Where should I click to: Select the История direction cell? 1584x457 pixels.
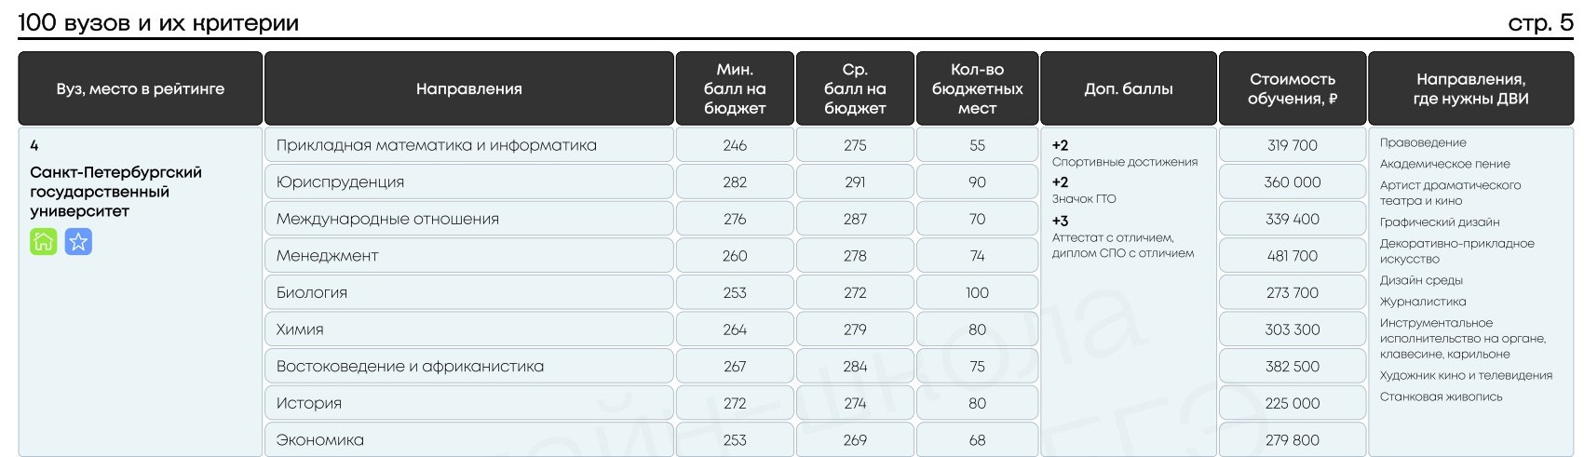(469, 403)
